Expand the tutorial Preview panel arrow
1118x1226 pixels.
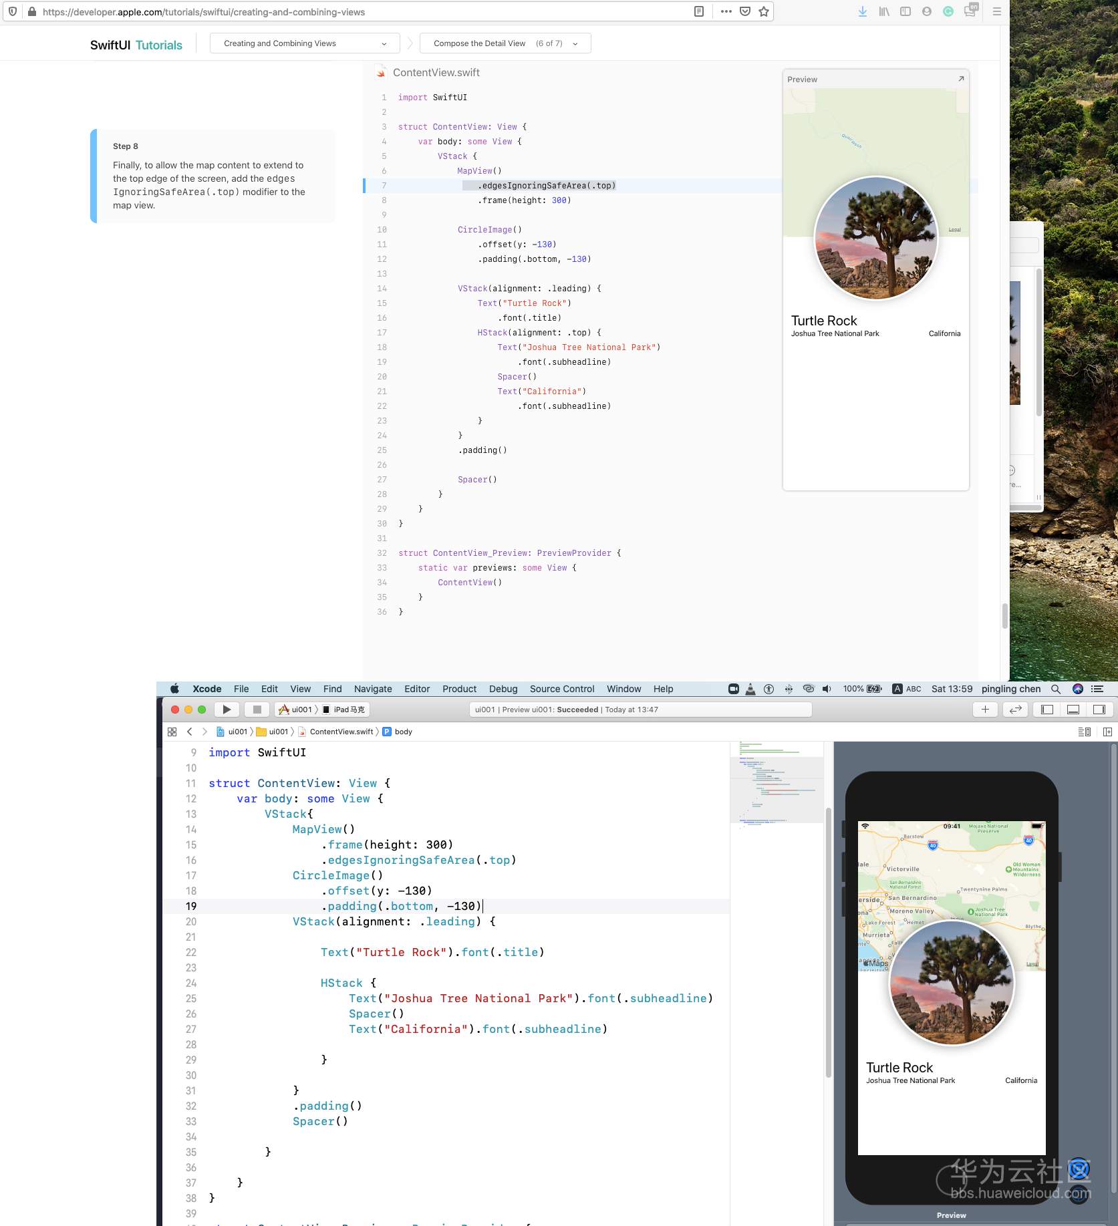(x=961, y=79)
